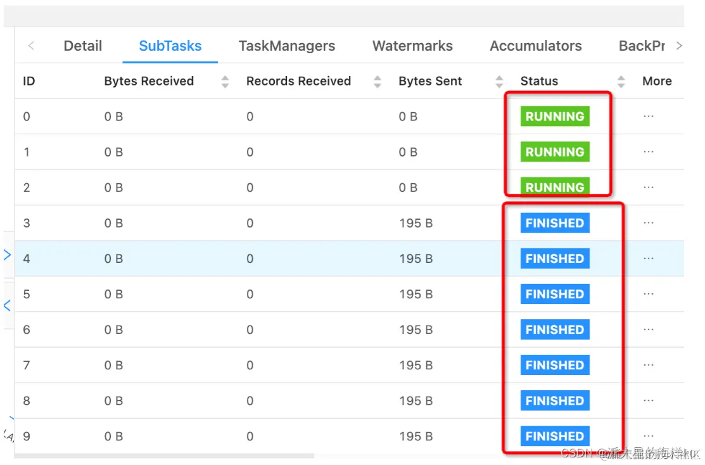Image resolution: width=705 pixels, height=465 pixels.
Task: Click FINISHED status of subtask 5
Action: 555,294
